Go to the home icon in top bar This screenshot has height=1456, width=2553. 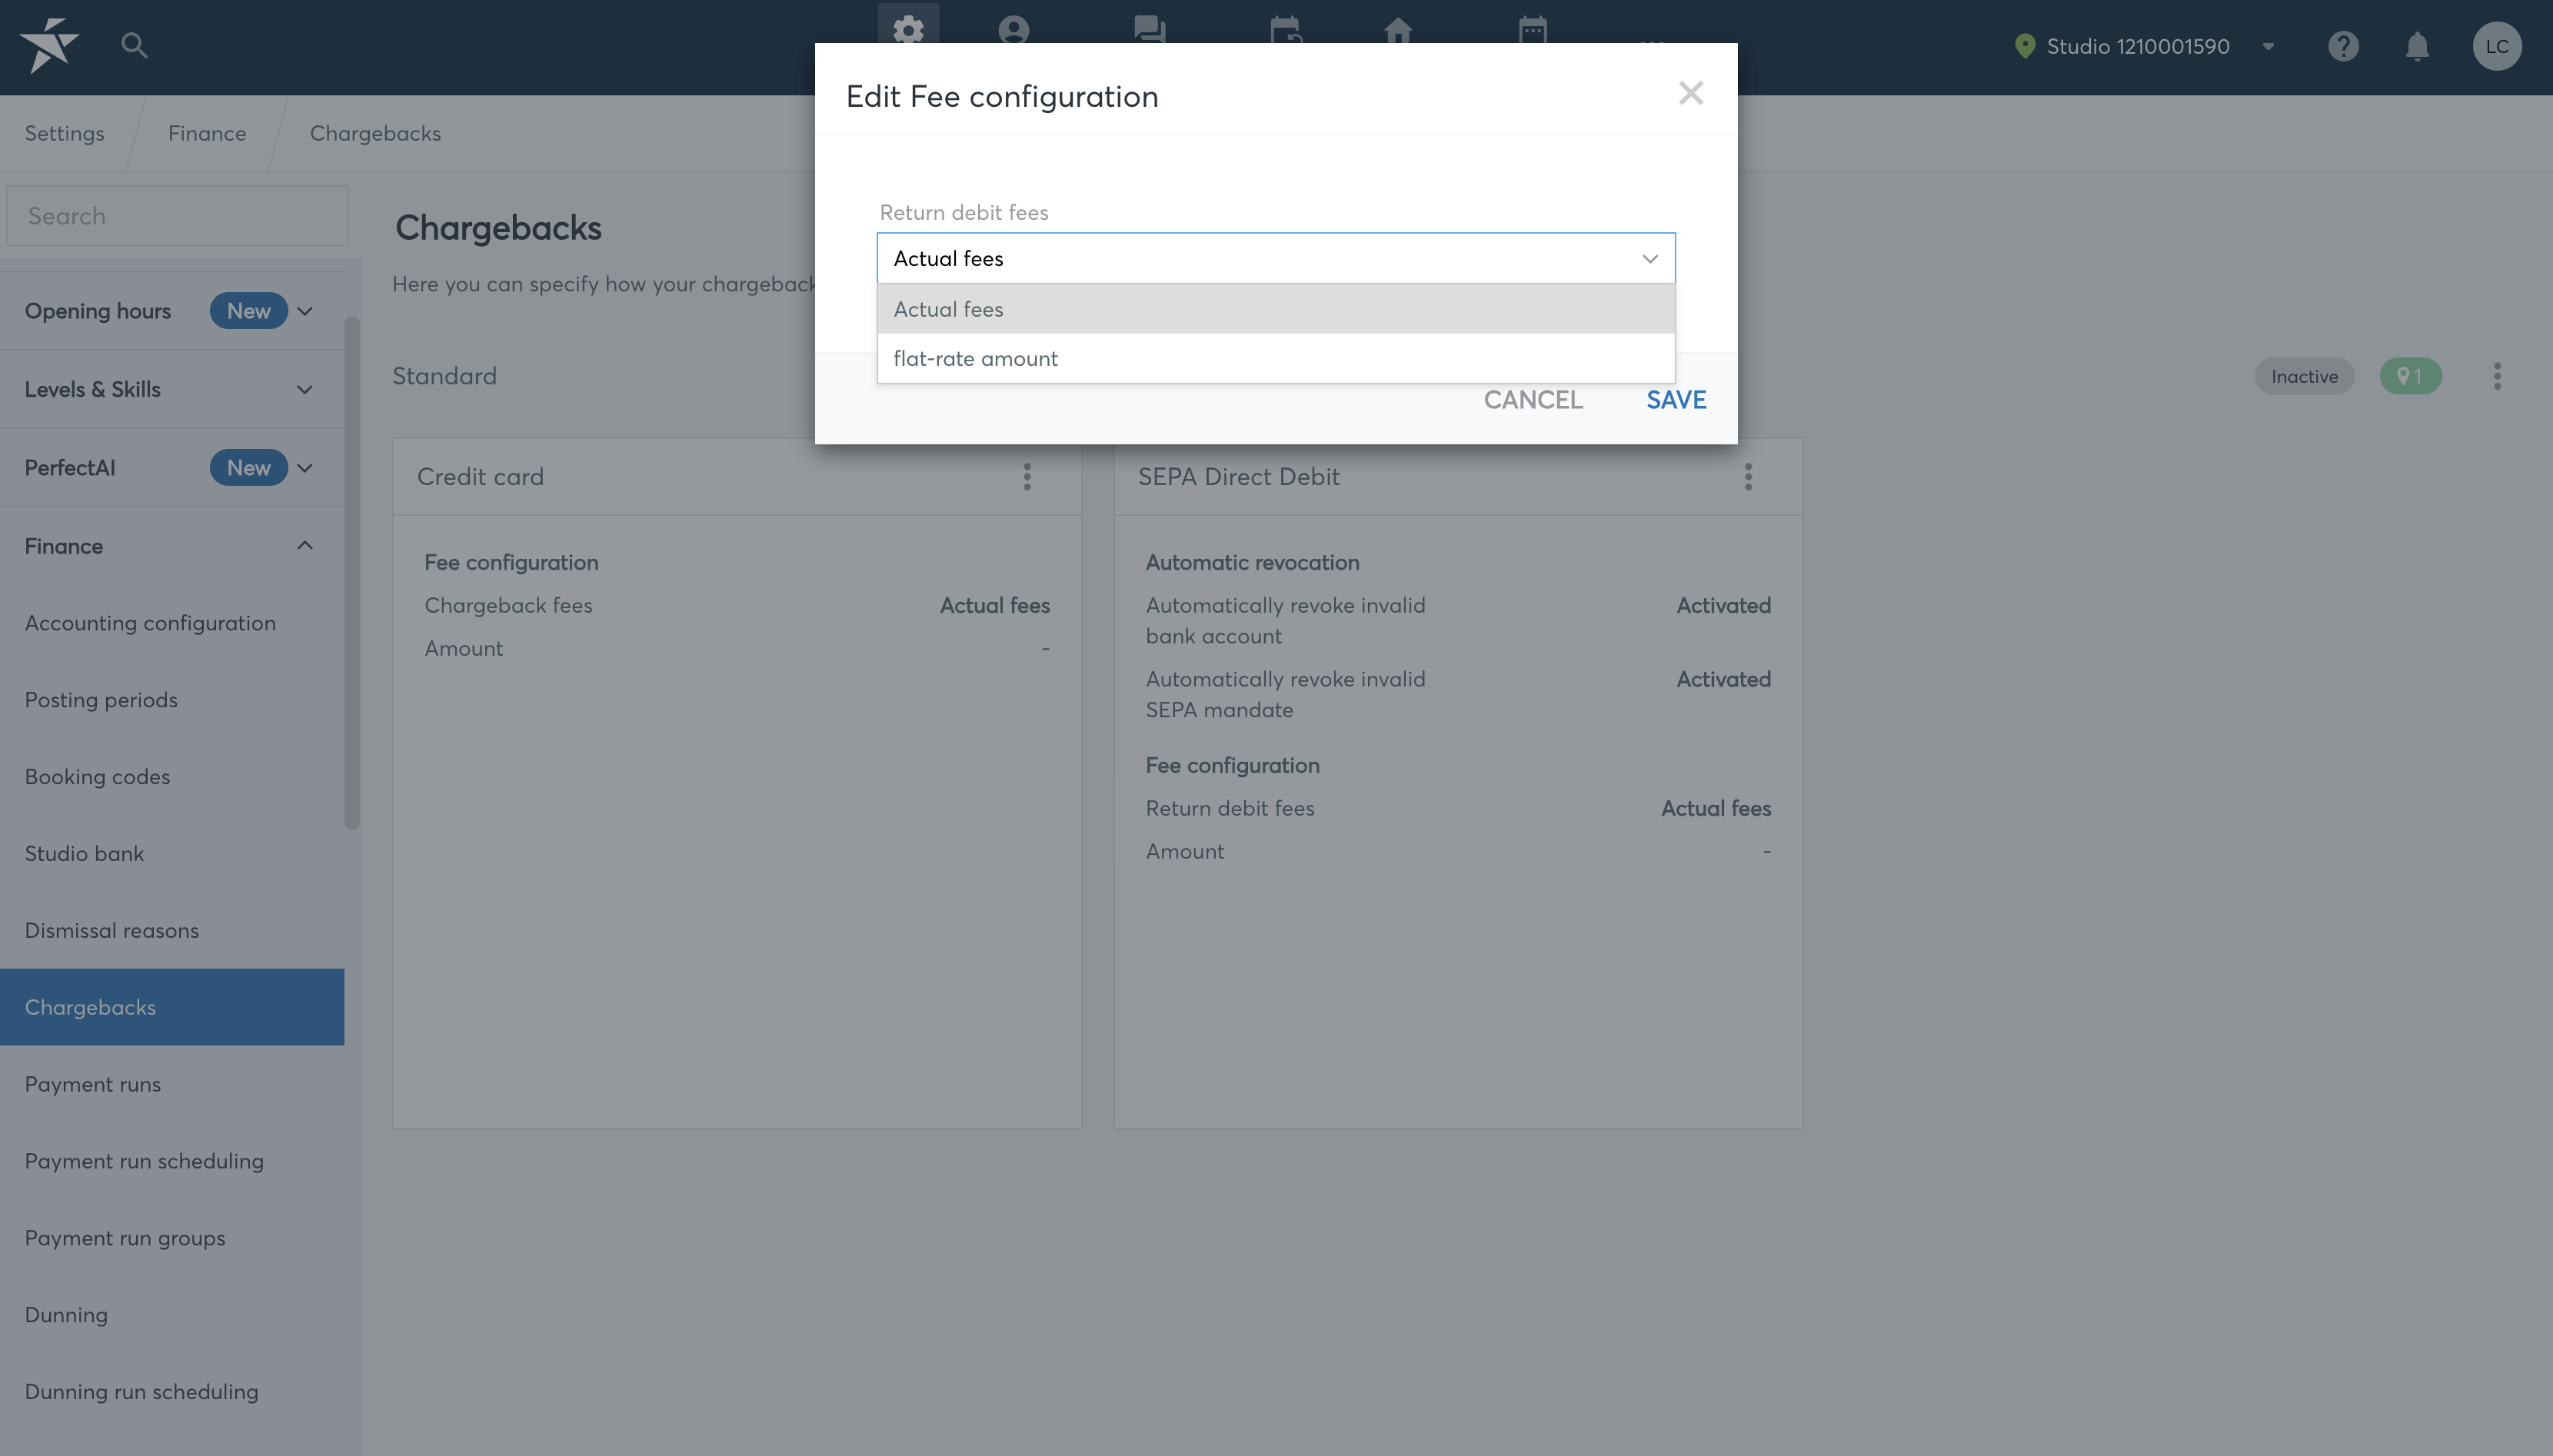[1398, 29]
